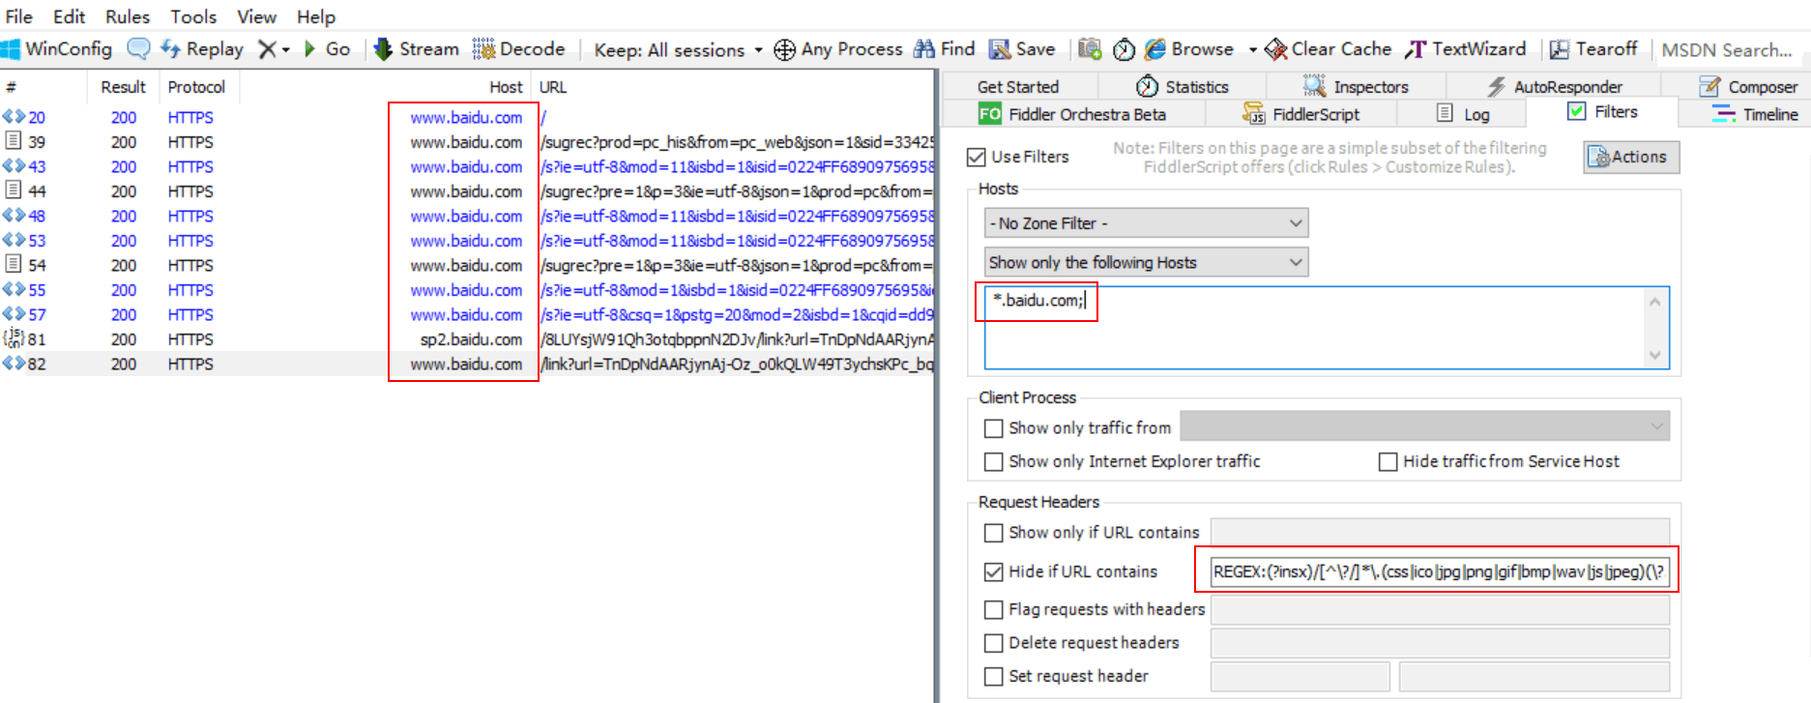
Task: Click the Any Process target icon
Action: [x=785, y=49]
